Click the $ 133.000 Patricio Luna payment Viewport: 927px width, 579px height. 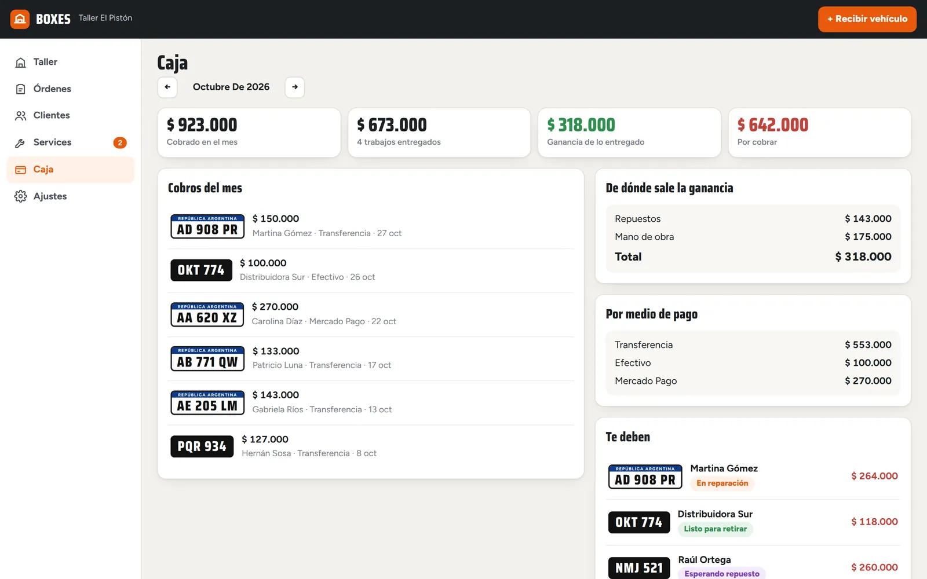click(371, 358)
